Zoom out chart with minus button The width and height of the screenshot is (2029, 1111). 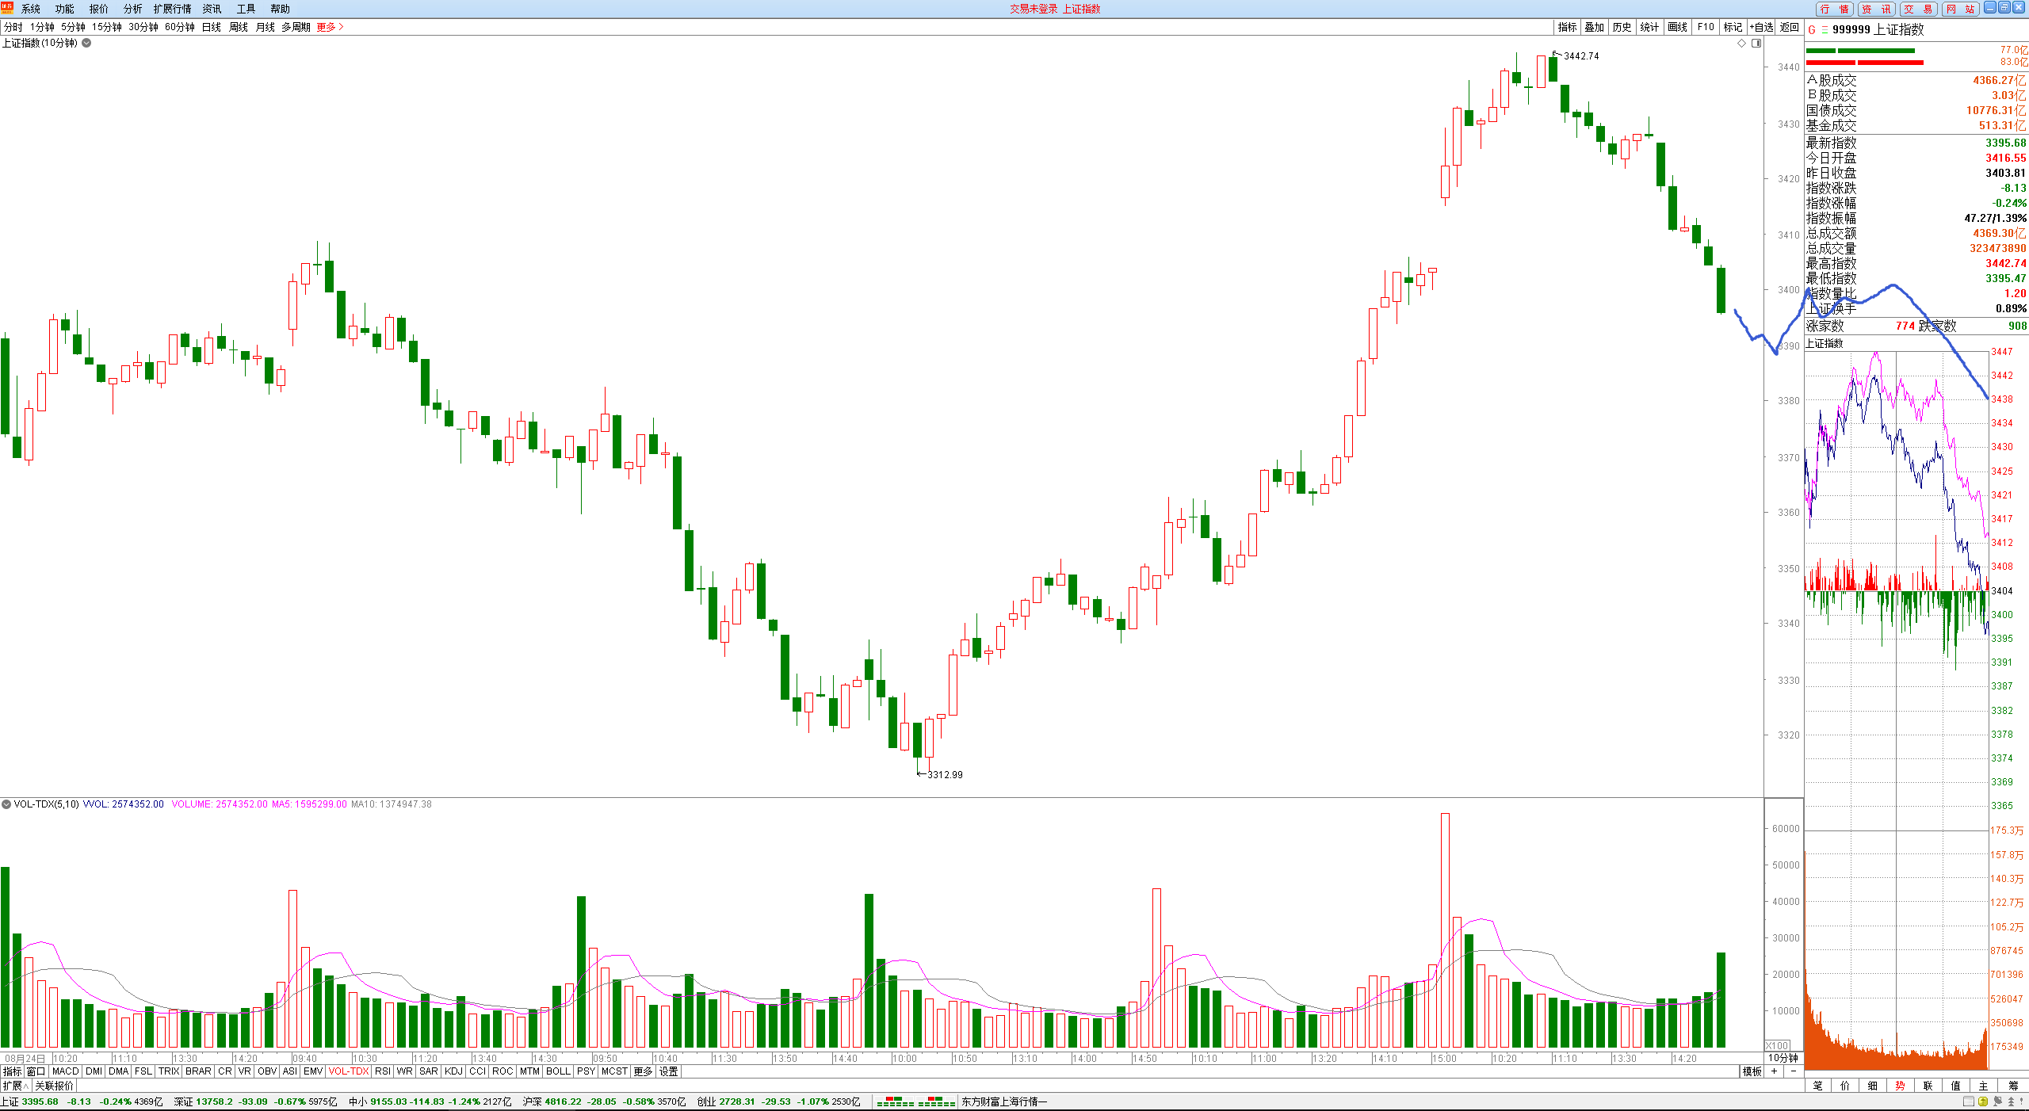pos(1793,1071)
